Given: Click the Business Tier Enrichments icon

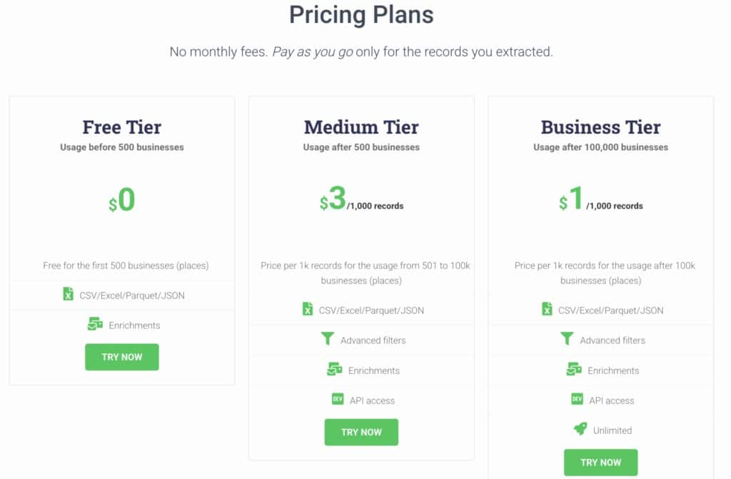Looking at the screenshot, I should 573,370.
